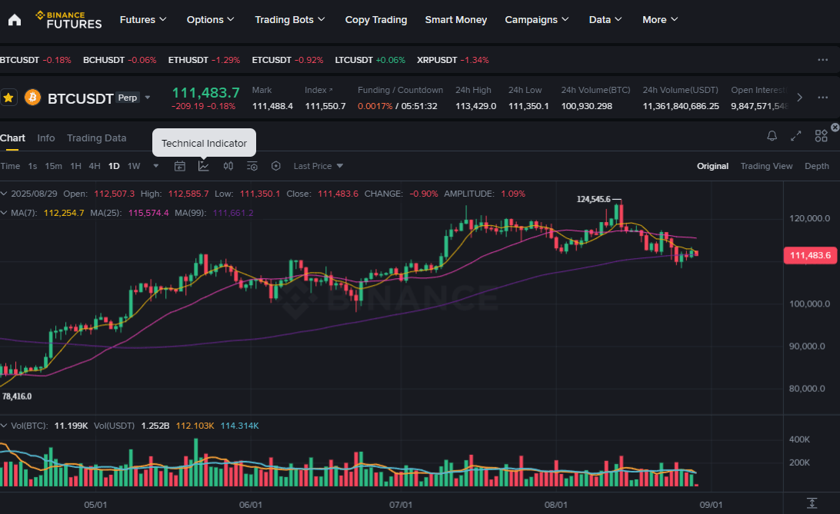The width and height of the screenshot is (840, 514).
Task: Switch to the Info tab
Action: (46, 138)
